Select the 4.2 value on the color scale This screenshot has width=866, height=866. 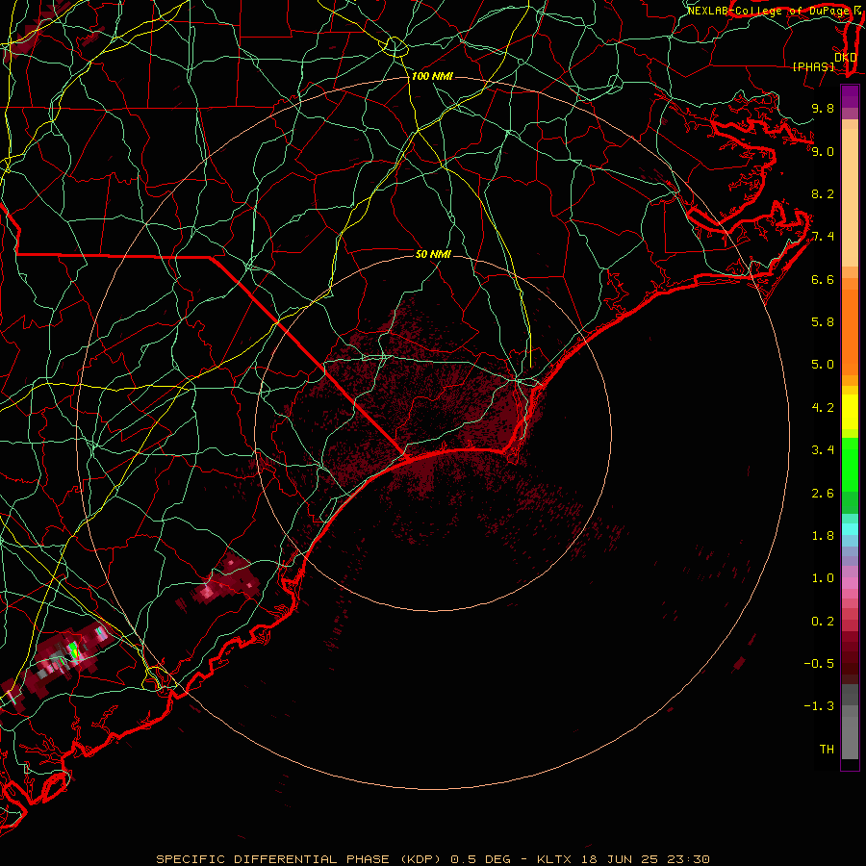[x=823, y=407]
